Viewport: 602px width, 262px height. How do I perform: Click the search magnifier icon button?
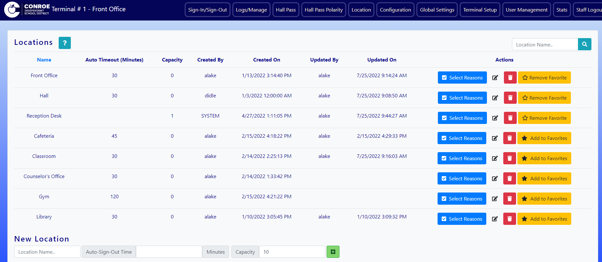(x=584, y=45)
